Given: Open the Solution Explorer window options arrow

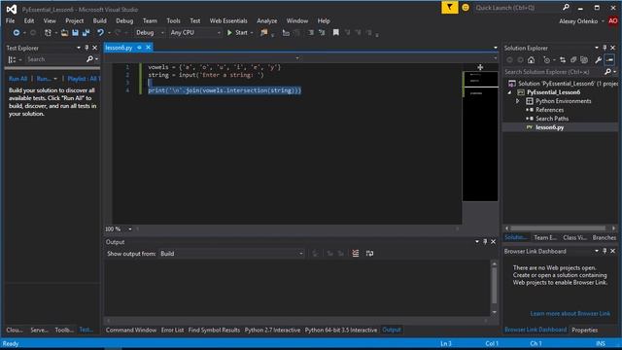Looking at the screenshot, I should click(596, 48).
